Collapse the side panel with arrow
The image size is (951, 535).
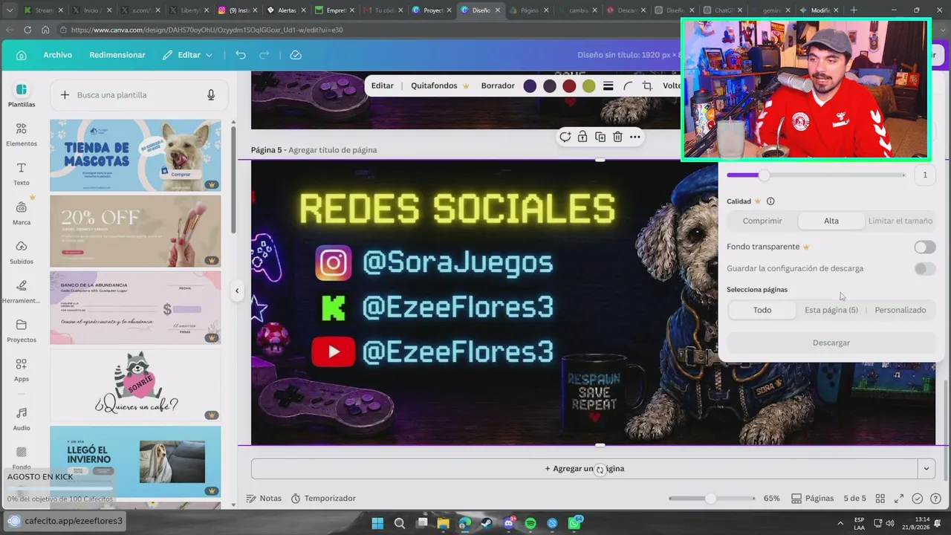[x=237, y=291]
